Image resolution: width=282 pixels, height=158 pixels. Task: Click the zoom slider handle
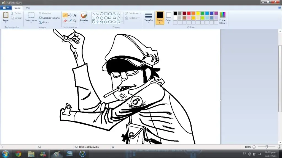pyautogui.click(x=267, y=147)
